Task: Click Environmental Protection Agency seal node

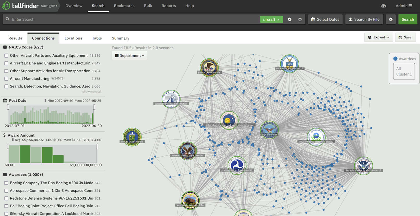Action: tap(316, 137)
